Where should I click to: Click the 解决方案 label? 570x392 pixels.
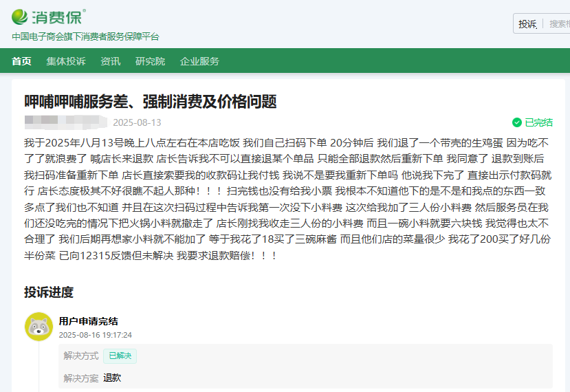80,378
